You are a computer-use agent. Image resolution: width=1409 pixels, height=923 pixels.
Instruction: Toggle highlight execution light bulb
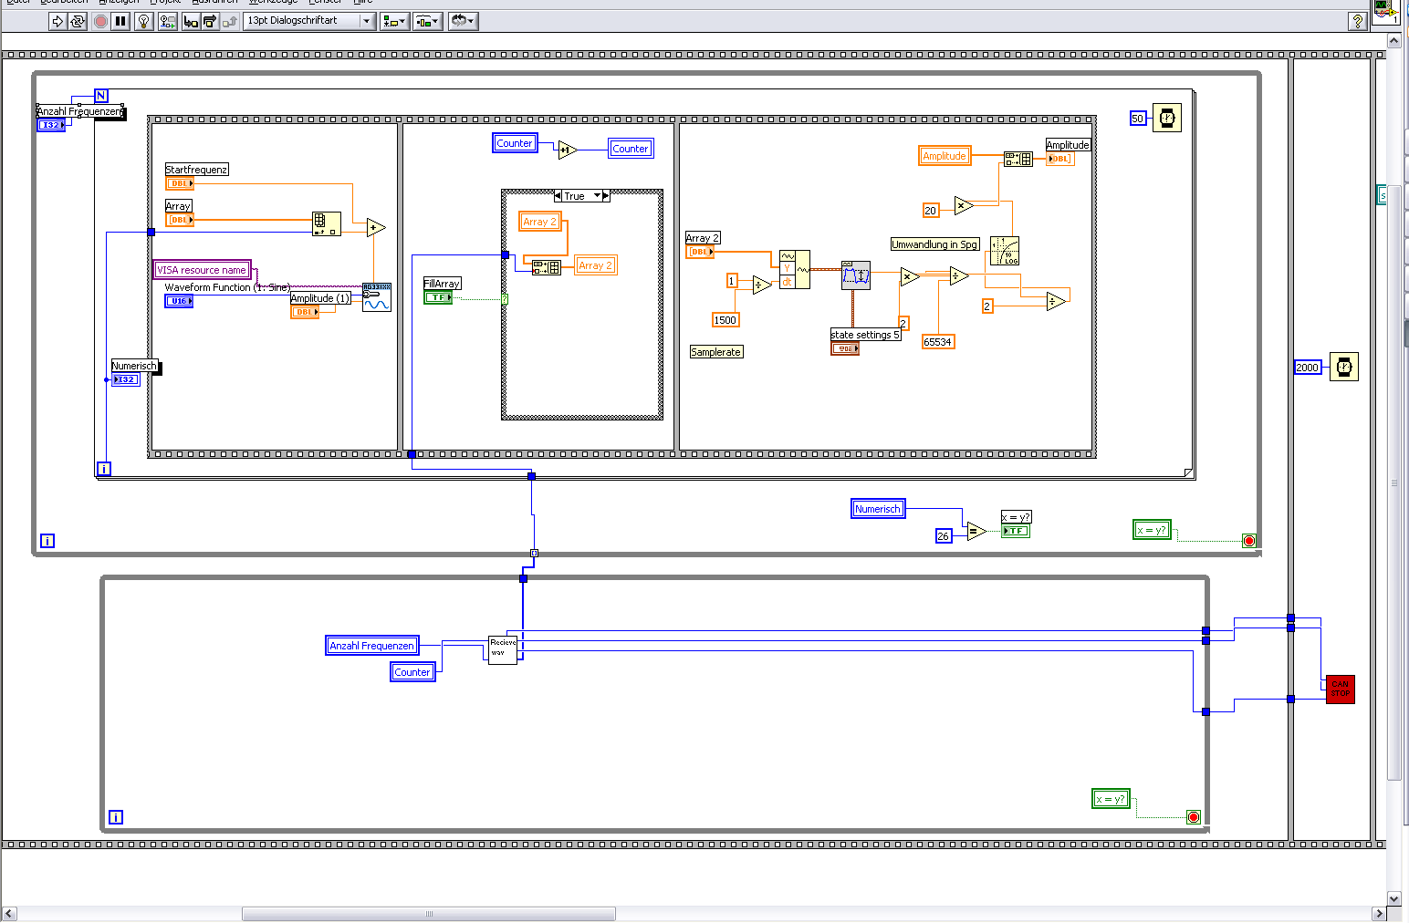pos(143,21)
